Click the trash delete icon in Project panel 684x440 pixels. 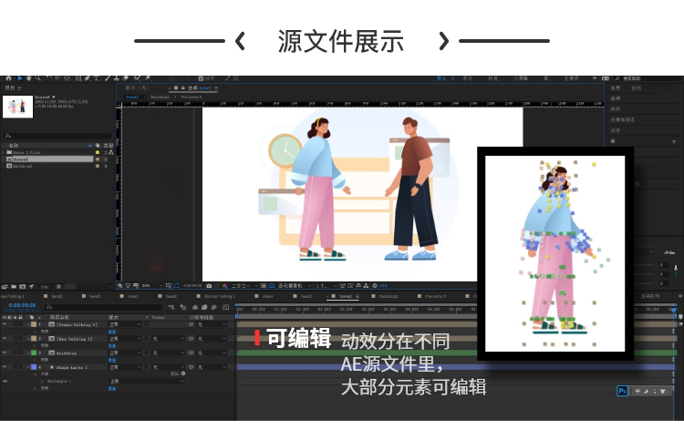coord(59,287)
